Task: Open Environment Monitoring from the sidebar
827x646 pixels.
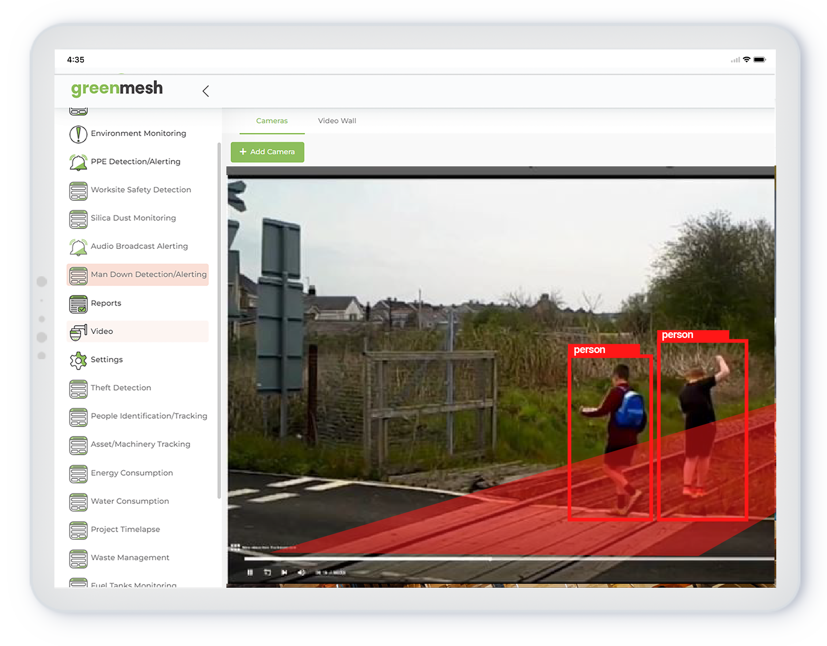Action: tap(138, 133)
